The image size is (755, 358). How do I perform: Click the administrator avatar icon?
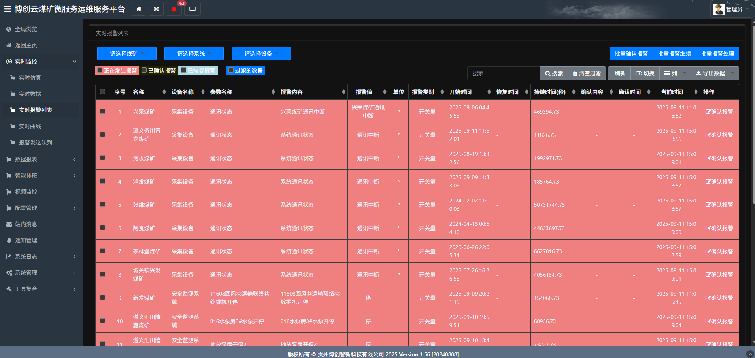coord(718,9)
